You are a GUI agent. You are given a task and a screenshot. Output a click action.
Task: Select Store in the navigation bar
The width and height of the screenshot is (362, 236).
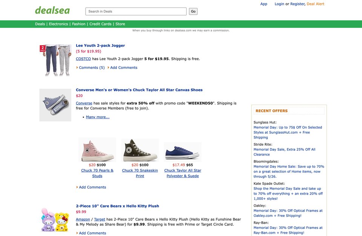120,24
